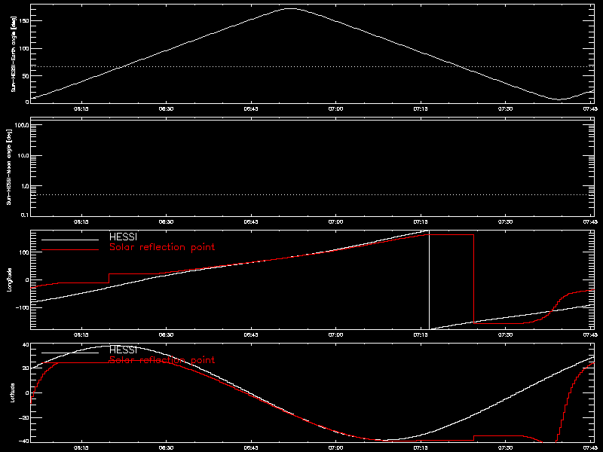Viewport: 603px width, 452px height.
Task: Click the '07:15' time label under Noon angle plot
Action: coord(421,222)
